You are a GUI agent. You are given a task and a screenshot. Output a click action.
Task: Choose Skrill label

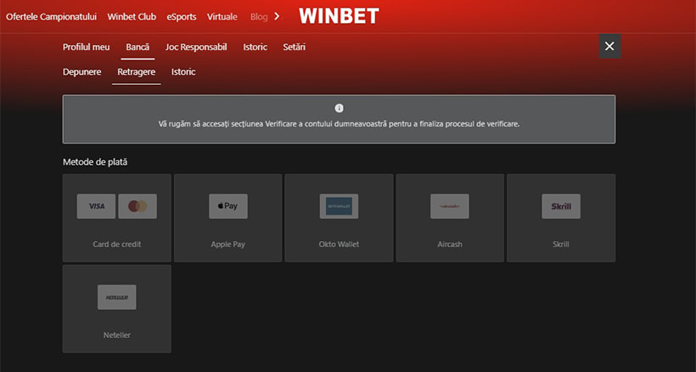point(560,244)
